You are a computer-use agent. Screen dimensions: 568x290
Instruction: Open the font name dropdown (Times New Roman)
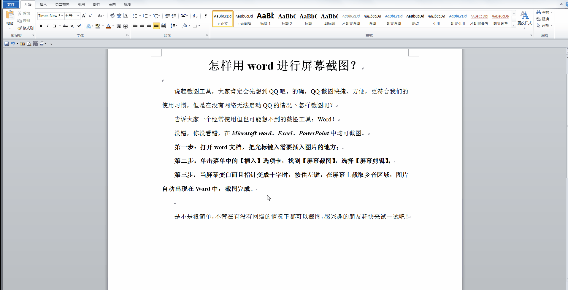click(x=62, y=16)
